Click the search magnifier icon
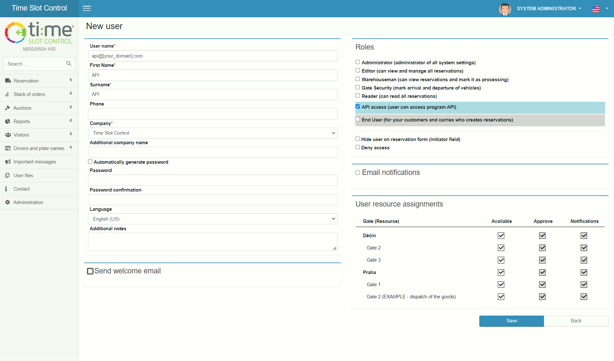 coord(68,64)
